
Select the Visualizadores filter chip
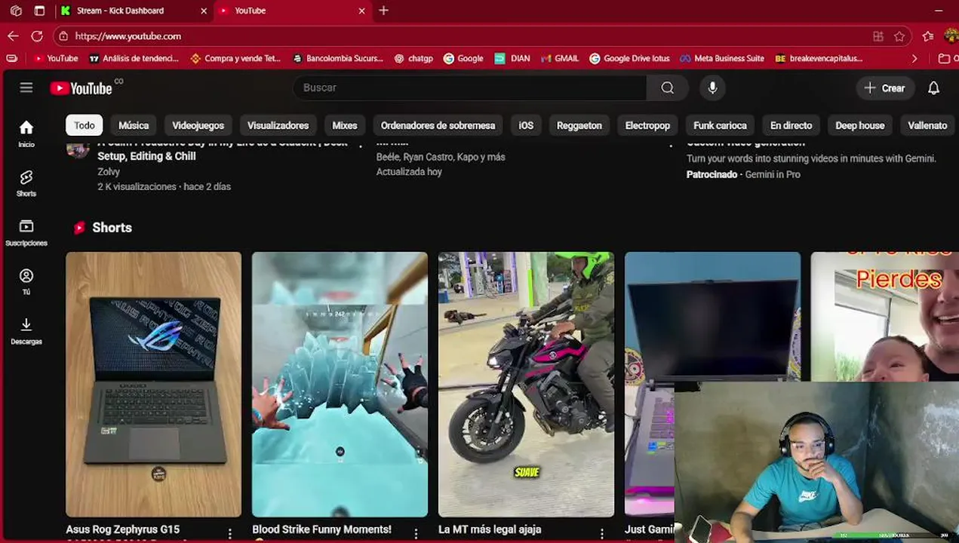[x=278, y=125]
